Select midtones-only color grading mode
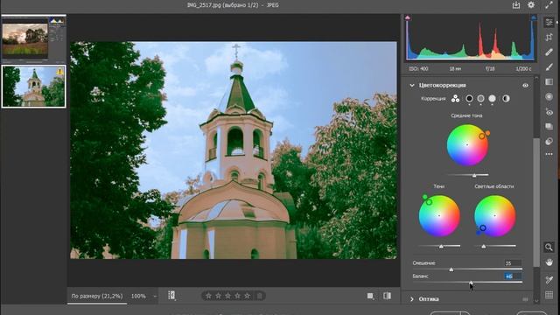Image resolution: width=560 pixels, height=315 pixels. coord(480,99)
